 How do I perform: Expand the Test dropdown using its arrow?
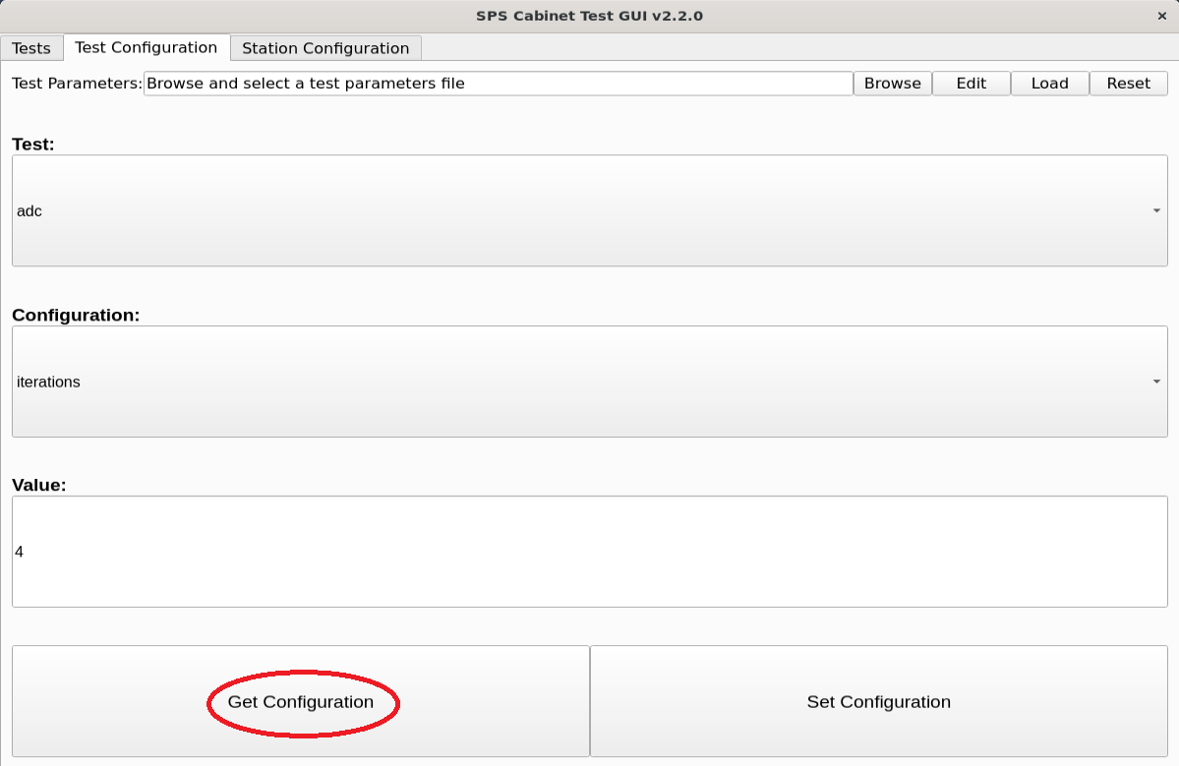(x=1155, y=210)
